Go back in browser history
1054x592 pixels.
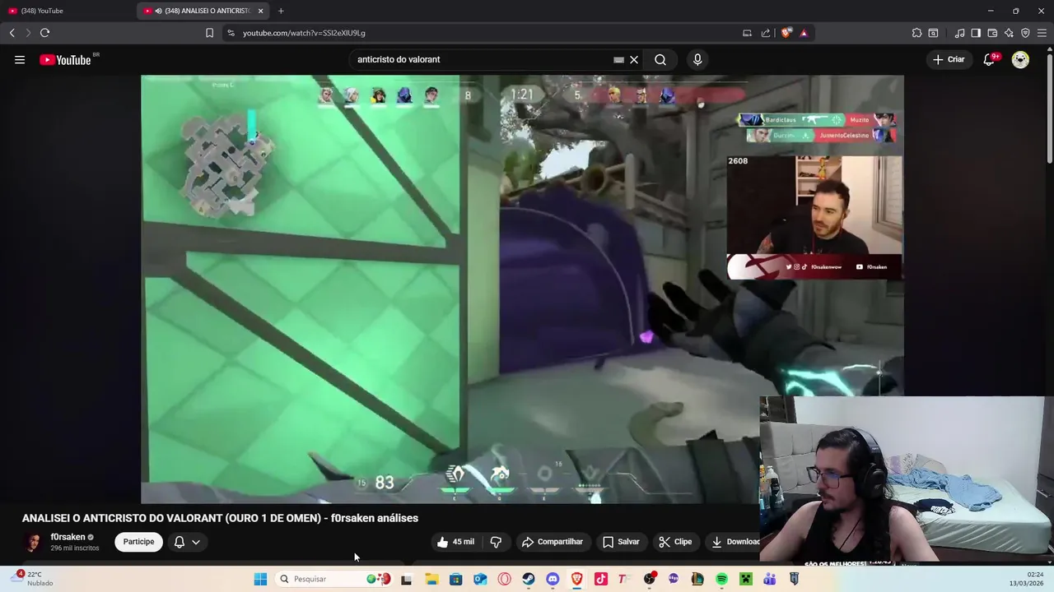[12, 33]
